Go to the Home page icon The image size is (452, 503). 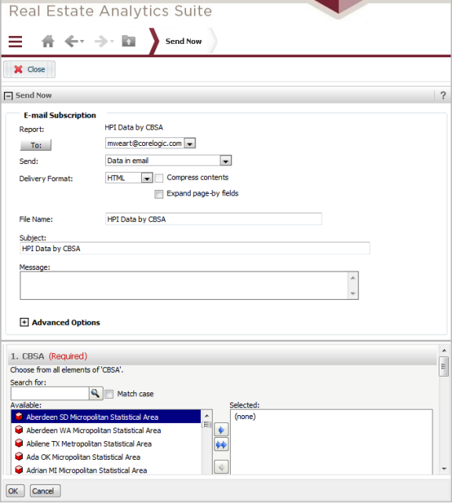point(48,42)
